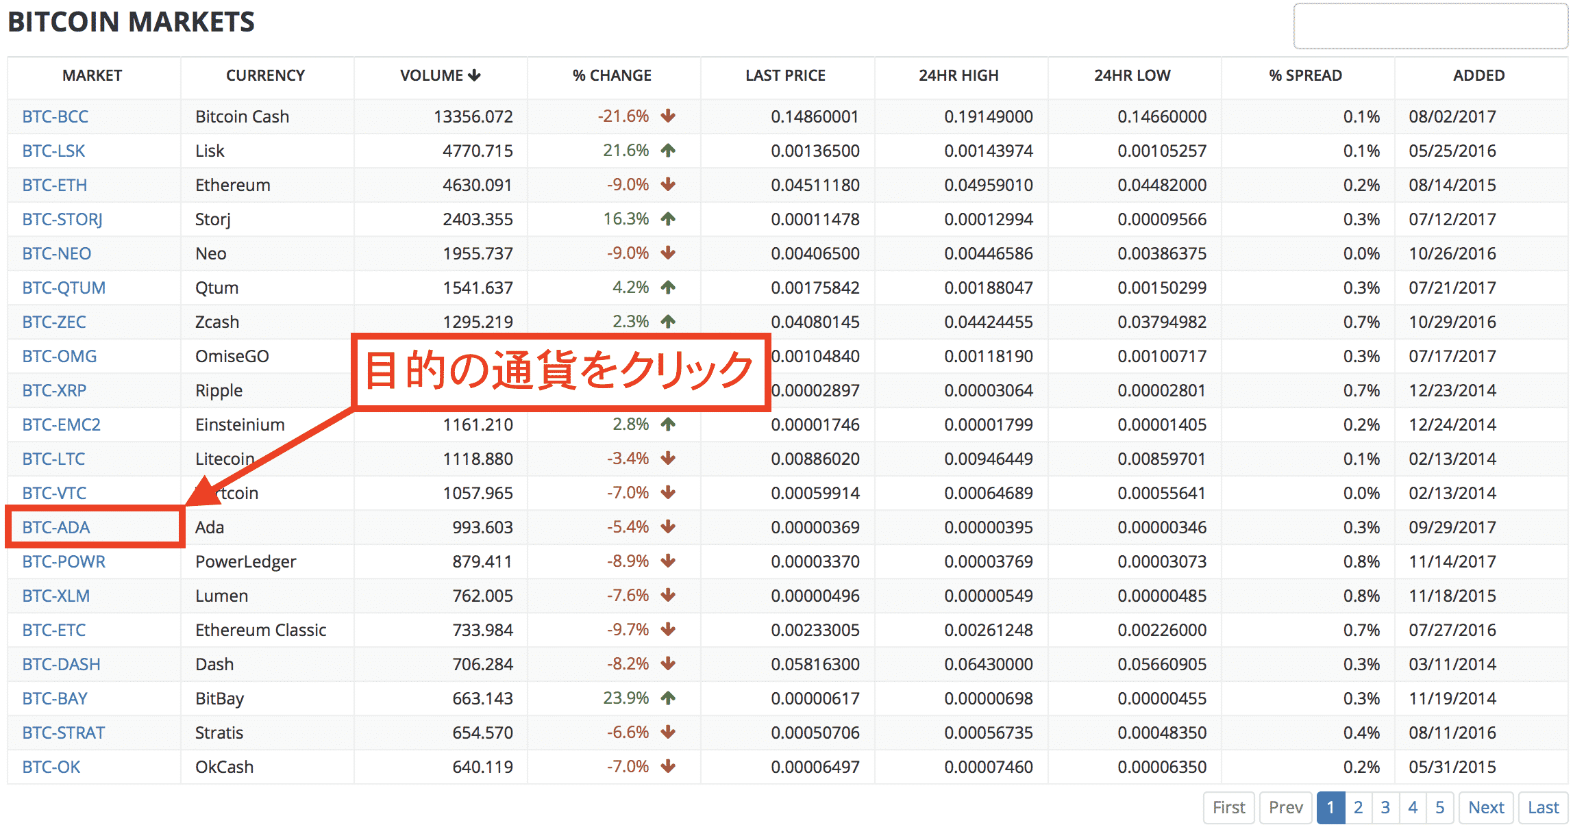This screenshot has width=1573, height=827.
Task: Open the BTC-NEO market link
Action: point(57,253)
